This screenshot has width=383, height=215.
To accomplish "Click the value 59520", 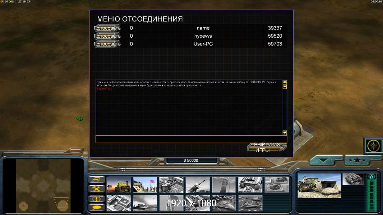I will 275,36.
